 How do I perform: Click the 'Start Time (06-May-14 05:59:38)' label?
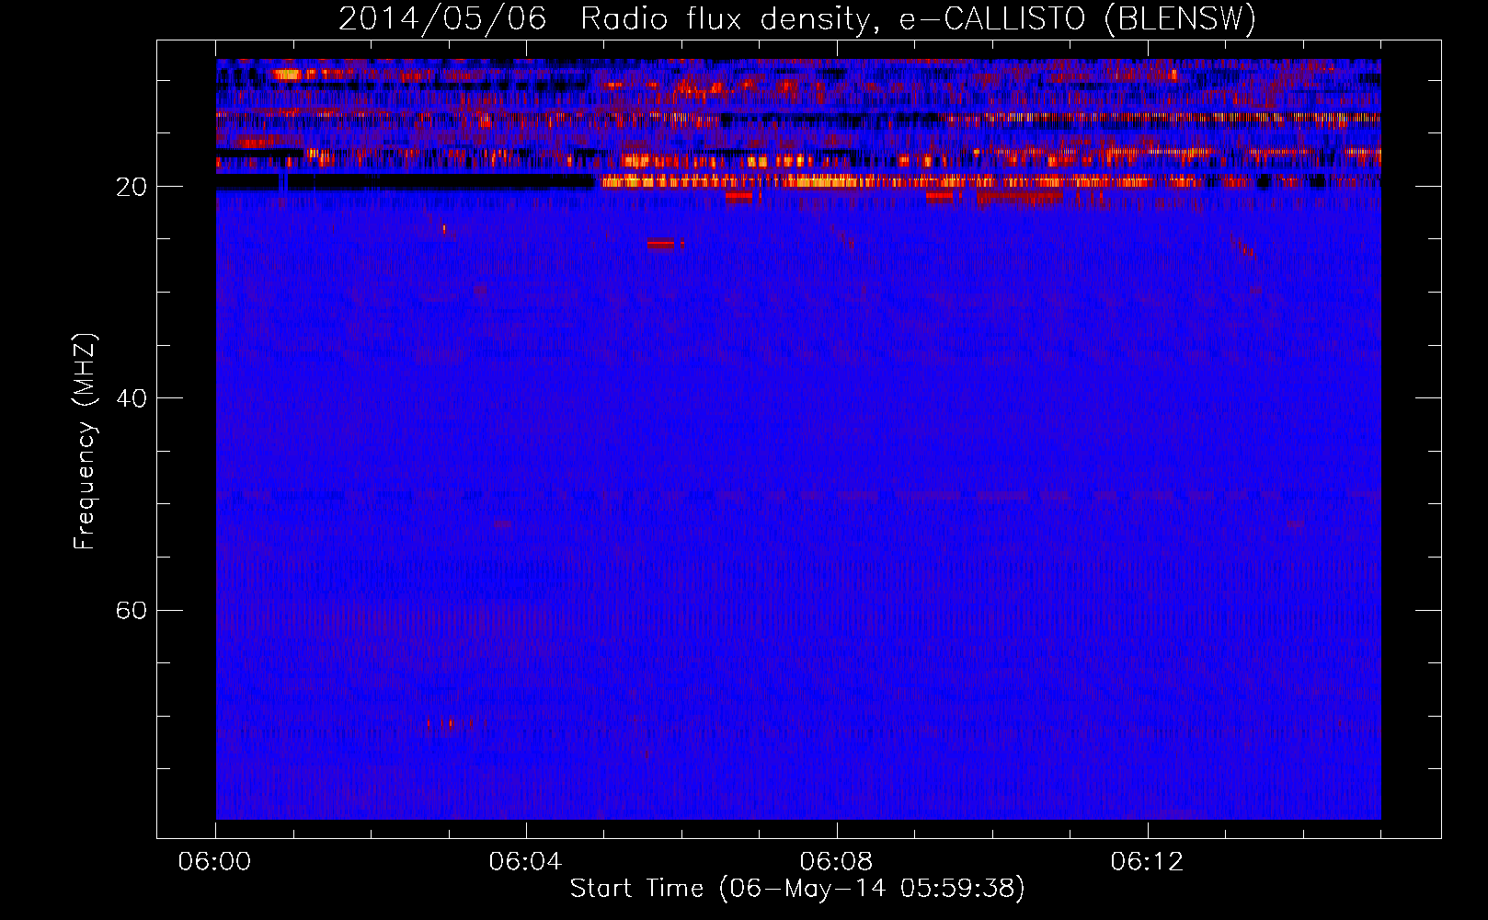coord(797,889)
